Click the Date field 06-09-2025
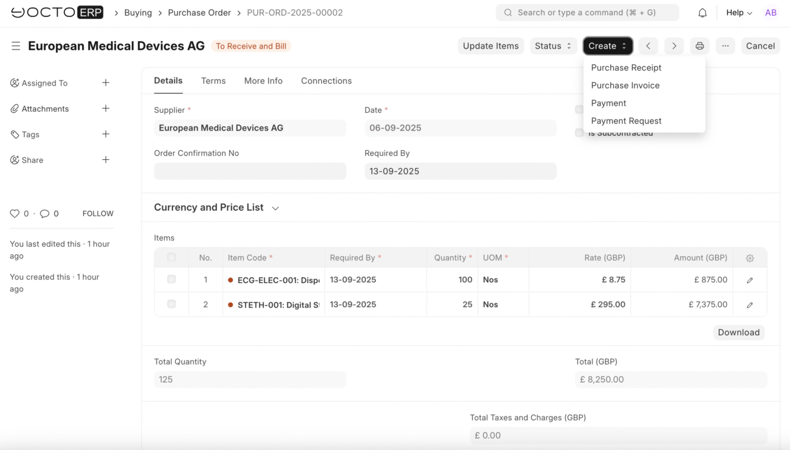The width and height of the screenshot is (790, 450). (460, 128)
